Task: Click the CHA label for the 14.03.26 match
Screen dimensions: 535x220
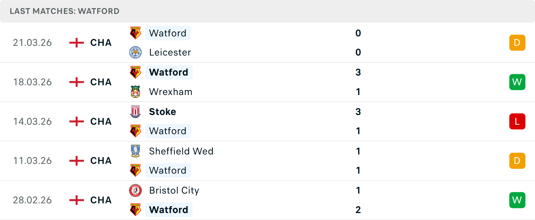Action: [x=100, y=121]
